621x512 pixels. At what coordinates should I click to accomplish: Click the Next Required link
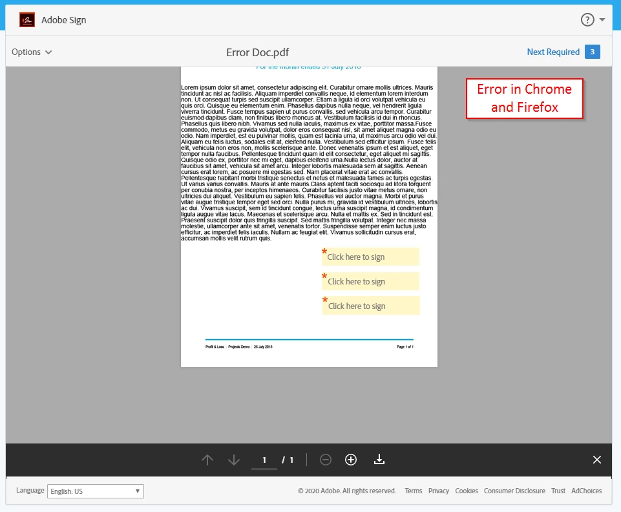[x=553, y=52]
